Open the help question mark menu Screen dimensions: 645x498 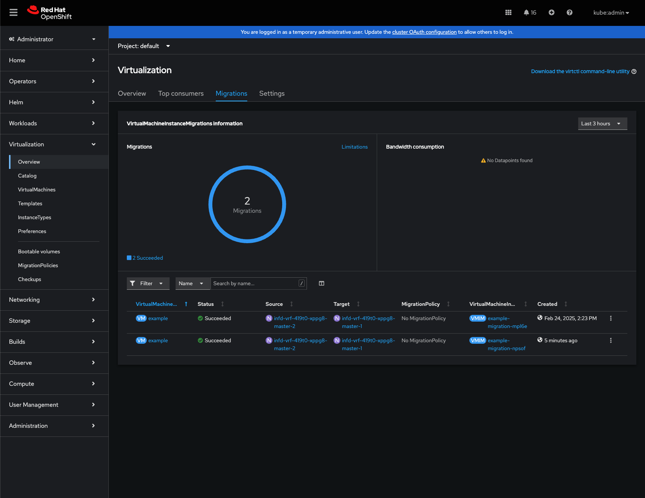coord(569,13)
